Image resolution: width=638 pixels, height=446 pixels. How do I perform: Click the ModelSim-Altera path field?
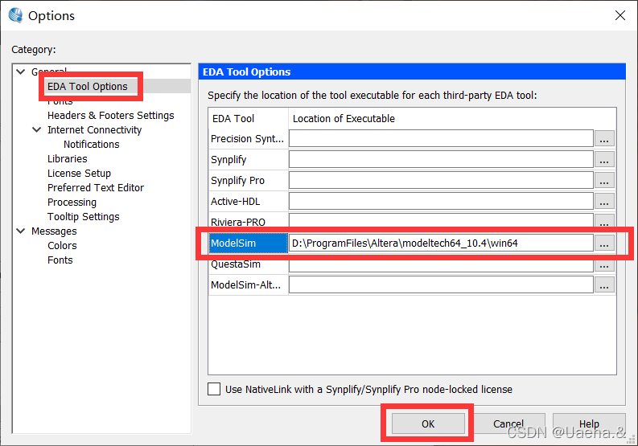coord(441,285)
